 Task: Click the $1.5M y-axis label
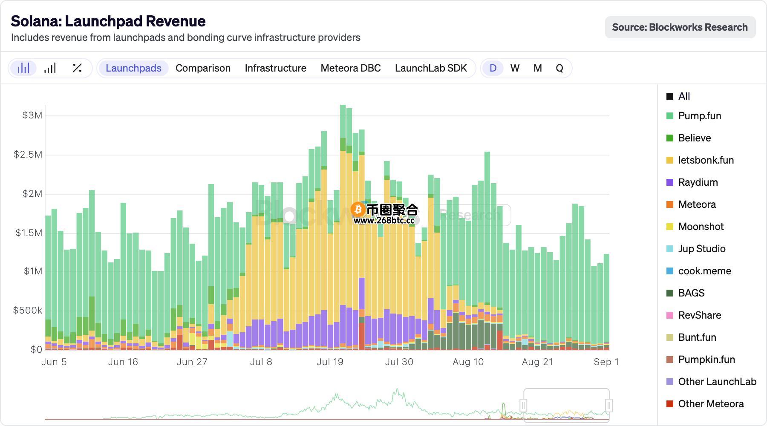tap(29, 233)
